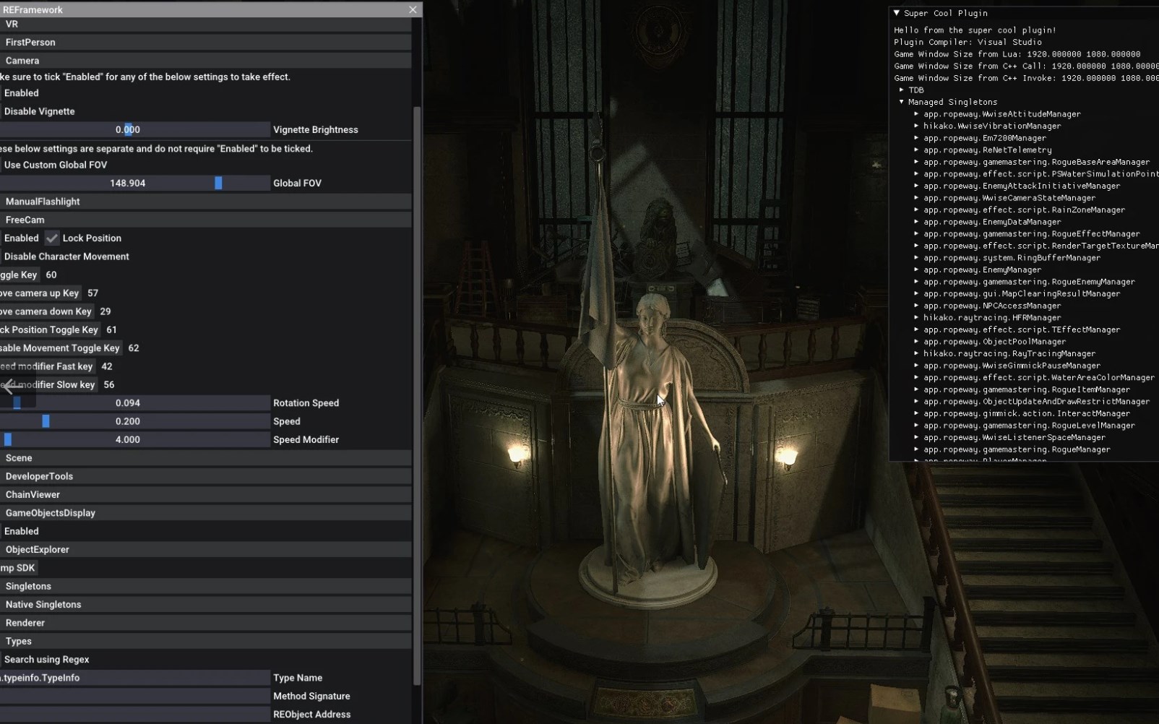Image resolution: width=1159 pixels, height=724 pixels.
Task: Toggle Enabled under the Camera section
Action: click(x=21, y=93)
